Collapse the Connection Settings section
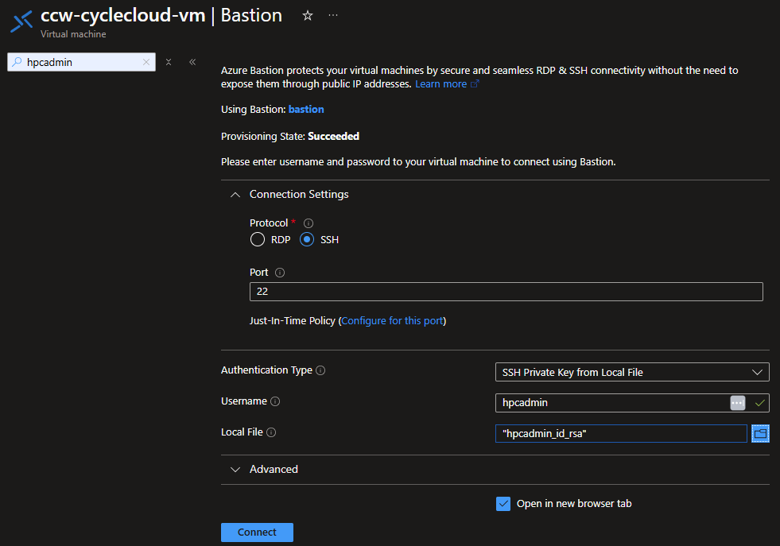 coord(235,194)
